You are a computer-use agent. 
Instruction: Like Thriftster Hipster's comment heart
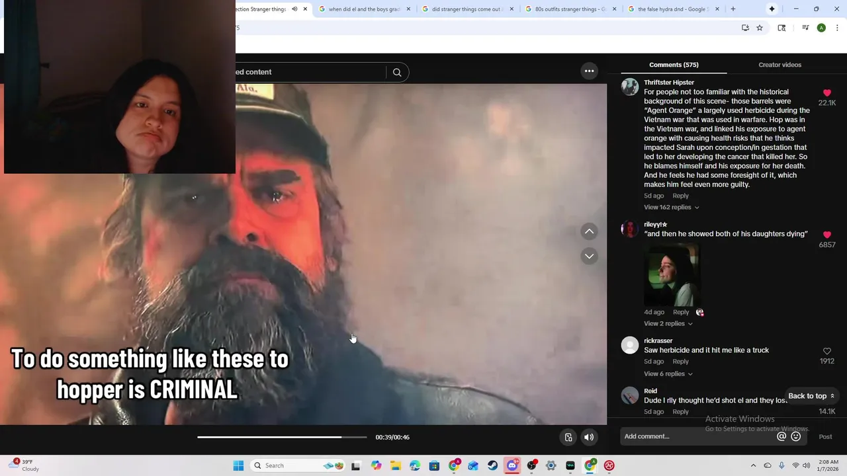pyautogui.click(x=827, y=93)
